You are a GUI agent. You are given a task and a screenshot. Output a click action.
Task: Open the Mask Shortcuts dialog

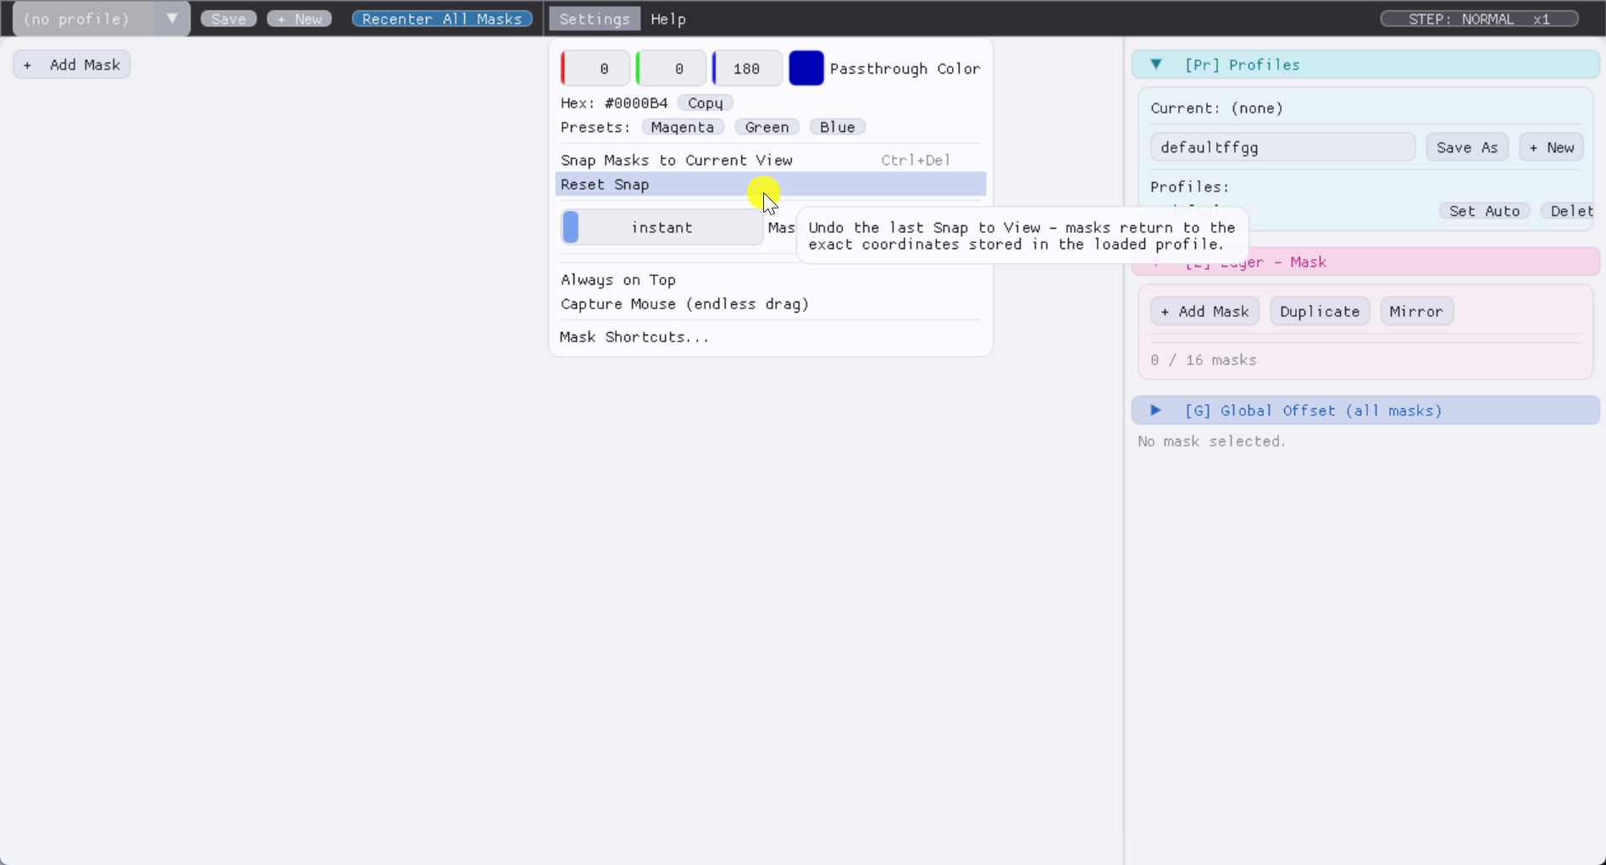tap(634, 336)
